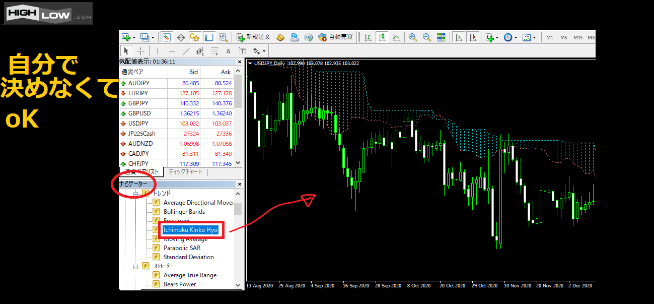Switch chart to line chart mode
Viewport: 654px width, 304px height.
click(x=396, y=37)
